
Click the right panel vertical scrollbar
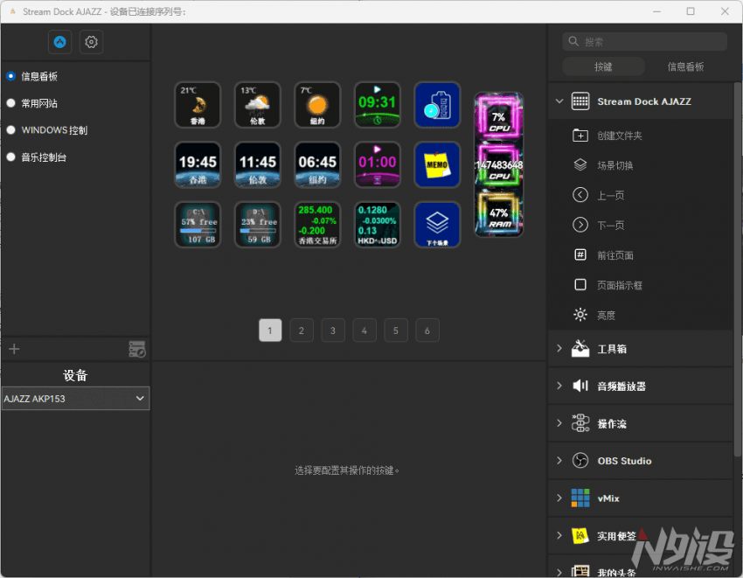point(738,269)
